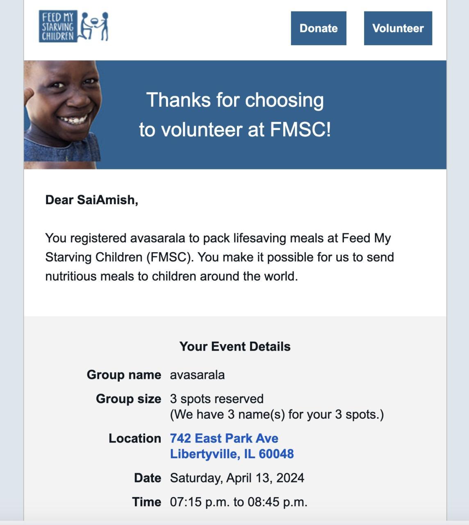Viewport: 469px width, 525px height.
Task: Open the 742 East Park Ave link
Action: [x=224, y=438]
